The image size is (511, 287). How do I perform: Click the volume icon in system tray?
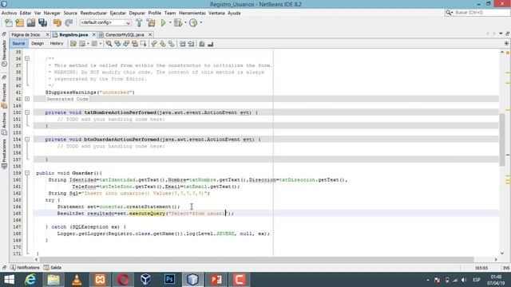pos(464,280)
